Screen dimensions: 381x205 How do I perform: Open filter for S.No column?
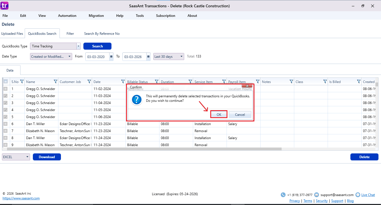[22, 82]
